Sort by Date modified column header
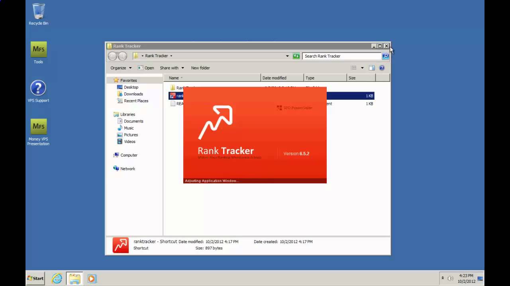Viewport: 510px width, 286px height. coord(282,78)
